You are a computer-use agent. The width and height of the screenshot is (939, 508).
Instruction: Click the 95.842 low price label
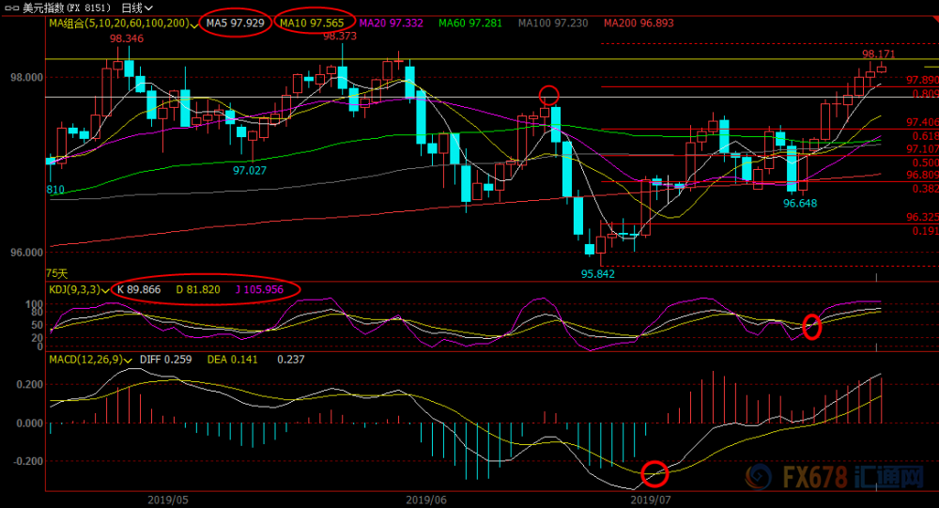(x=597, y=274)
